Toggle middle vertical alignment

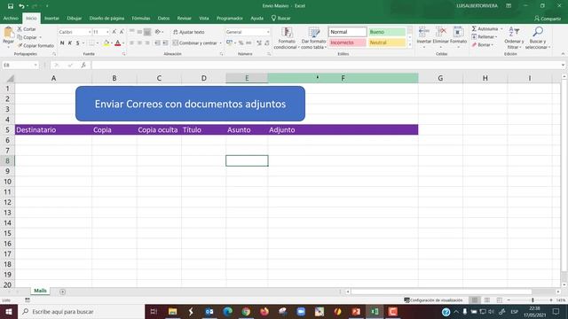(139, 32)
